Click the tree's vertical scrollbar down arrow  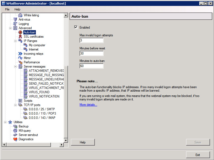click(x=66, y=140)
